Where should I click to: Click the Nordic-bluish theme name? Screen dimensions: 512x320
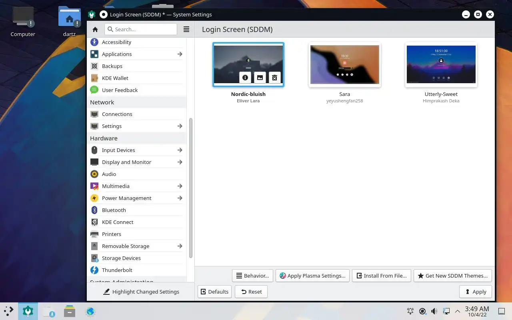tap(248, 94)
